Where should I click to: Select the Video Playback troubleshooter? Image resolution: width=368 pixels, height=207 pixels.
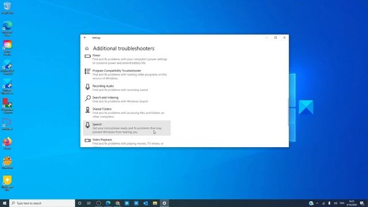point(126,142)
